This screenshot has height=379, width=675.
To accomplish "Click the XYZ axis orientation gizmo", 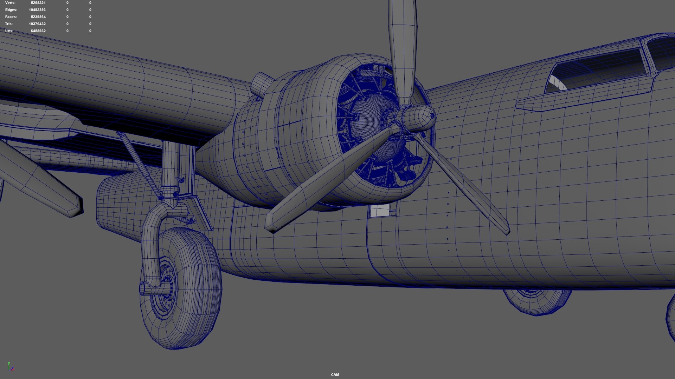I will point(11,366).
